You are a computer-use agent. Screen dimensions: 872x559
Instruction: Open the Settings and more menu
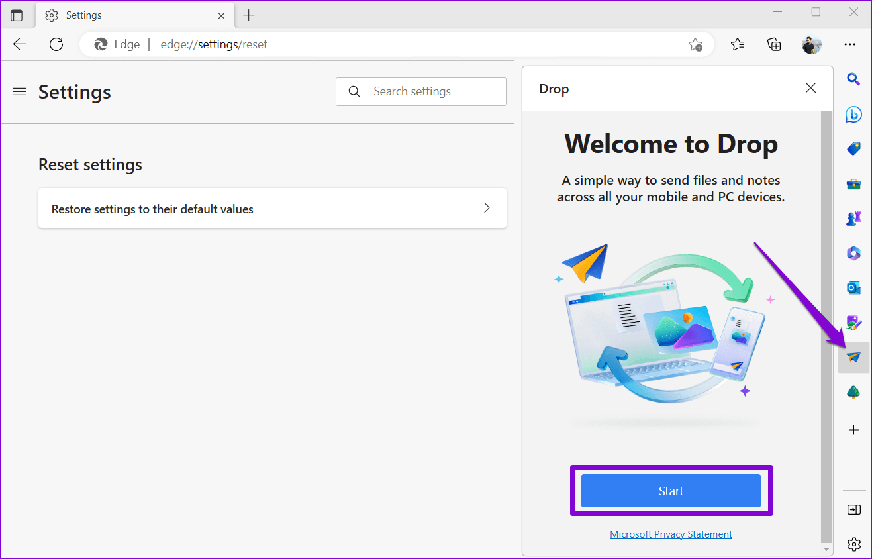850,44
